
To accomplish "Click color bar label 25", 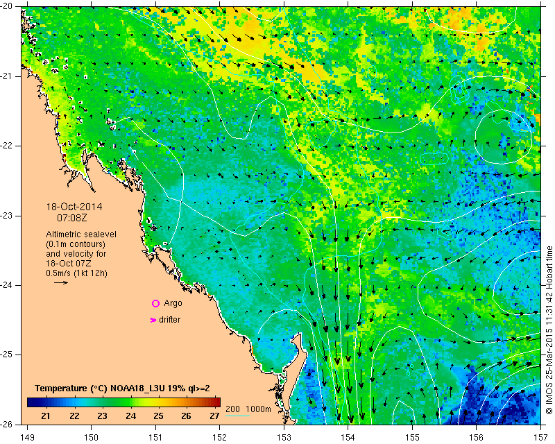I will (x=158, y=416).
